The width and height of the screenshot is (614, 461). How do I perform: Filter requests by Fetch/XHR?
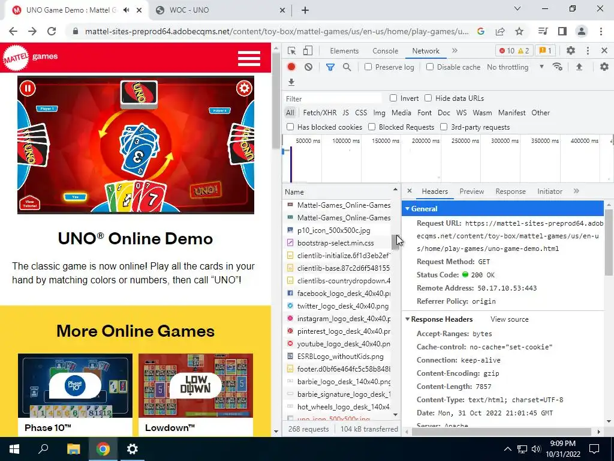click(x=320, y=113)
